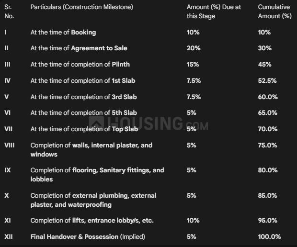Click the 20% amount due cell

193,48
